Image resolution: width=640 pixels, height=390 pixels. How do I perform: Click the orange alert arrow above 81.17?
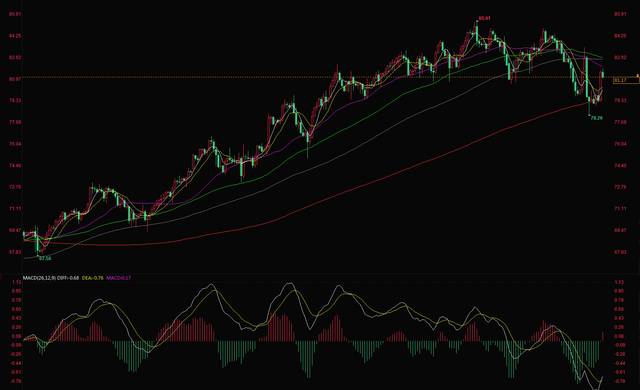637,76
